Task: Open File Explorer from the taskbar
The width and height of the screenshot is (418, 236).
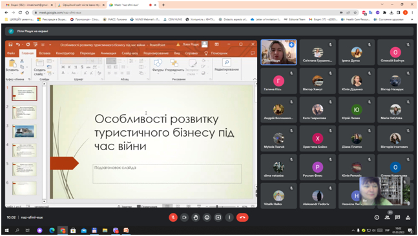Action: (x=105, y=230)
